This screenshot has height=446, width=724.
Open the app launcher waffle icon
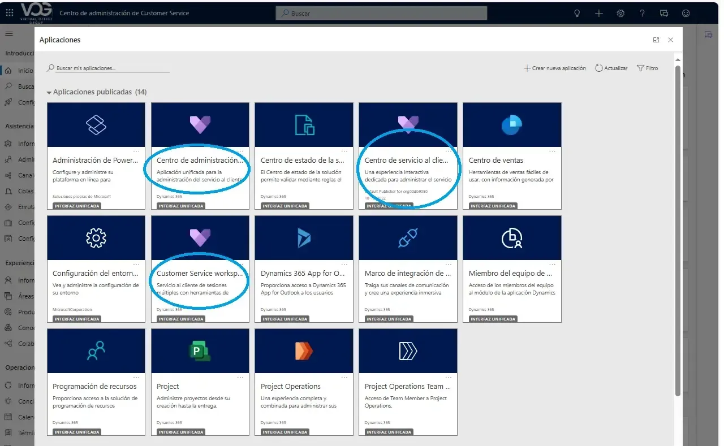9,12
